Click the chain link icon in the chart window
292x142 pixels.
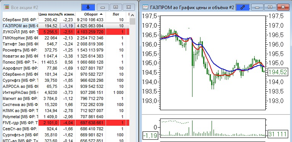(243, 7)
